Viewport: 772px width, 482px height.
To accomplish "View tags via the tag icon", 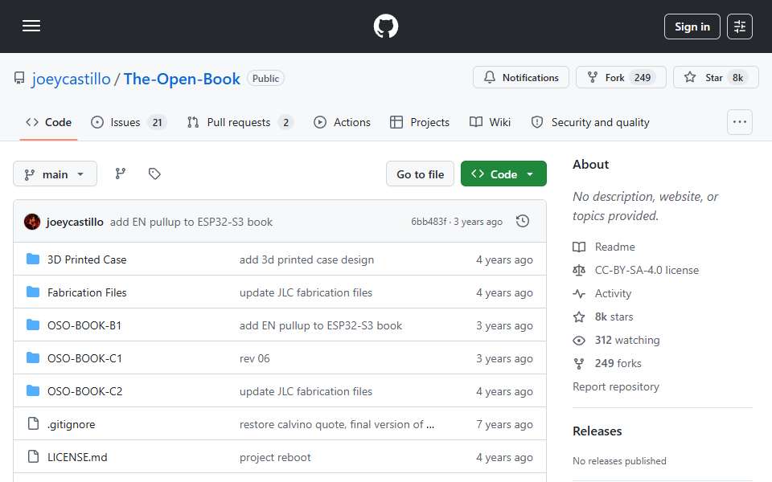I will tap(154, 174).
